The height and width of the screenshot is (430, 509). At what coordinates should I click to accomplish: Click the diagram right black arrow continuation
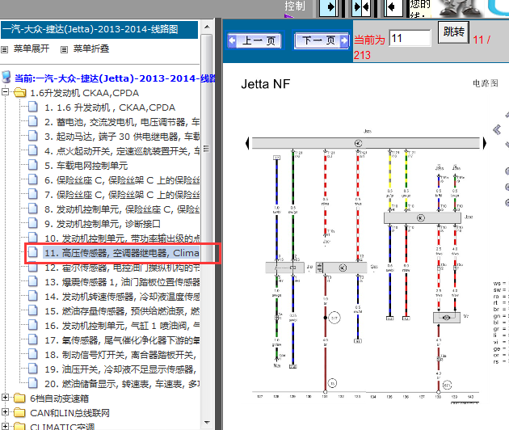[485, 143]
